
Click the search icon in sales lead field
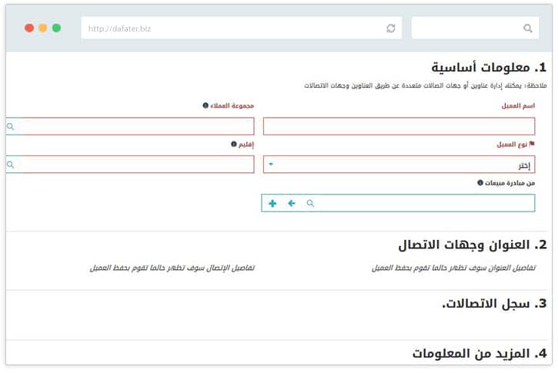tap(311, 203)
